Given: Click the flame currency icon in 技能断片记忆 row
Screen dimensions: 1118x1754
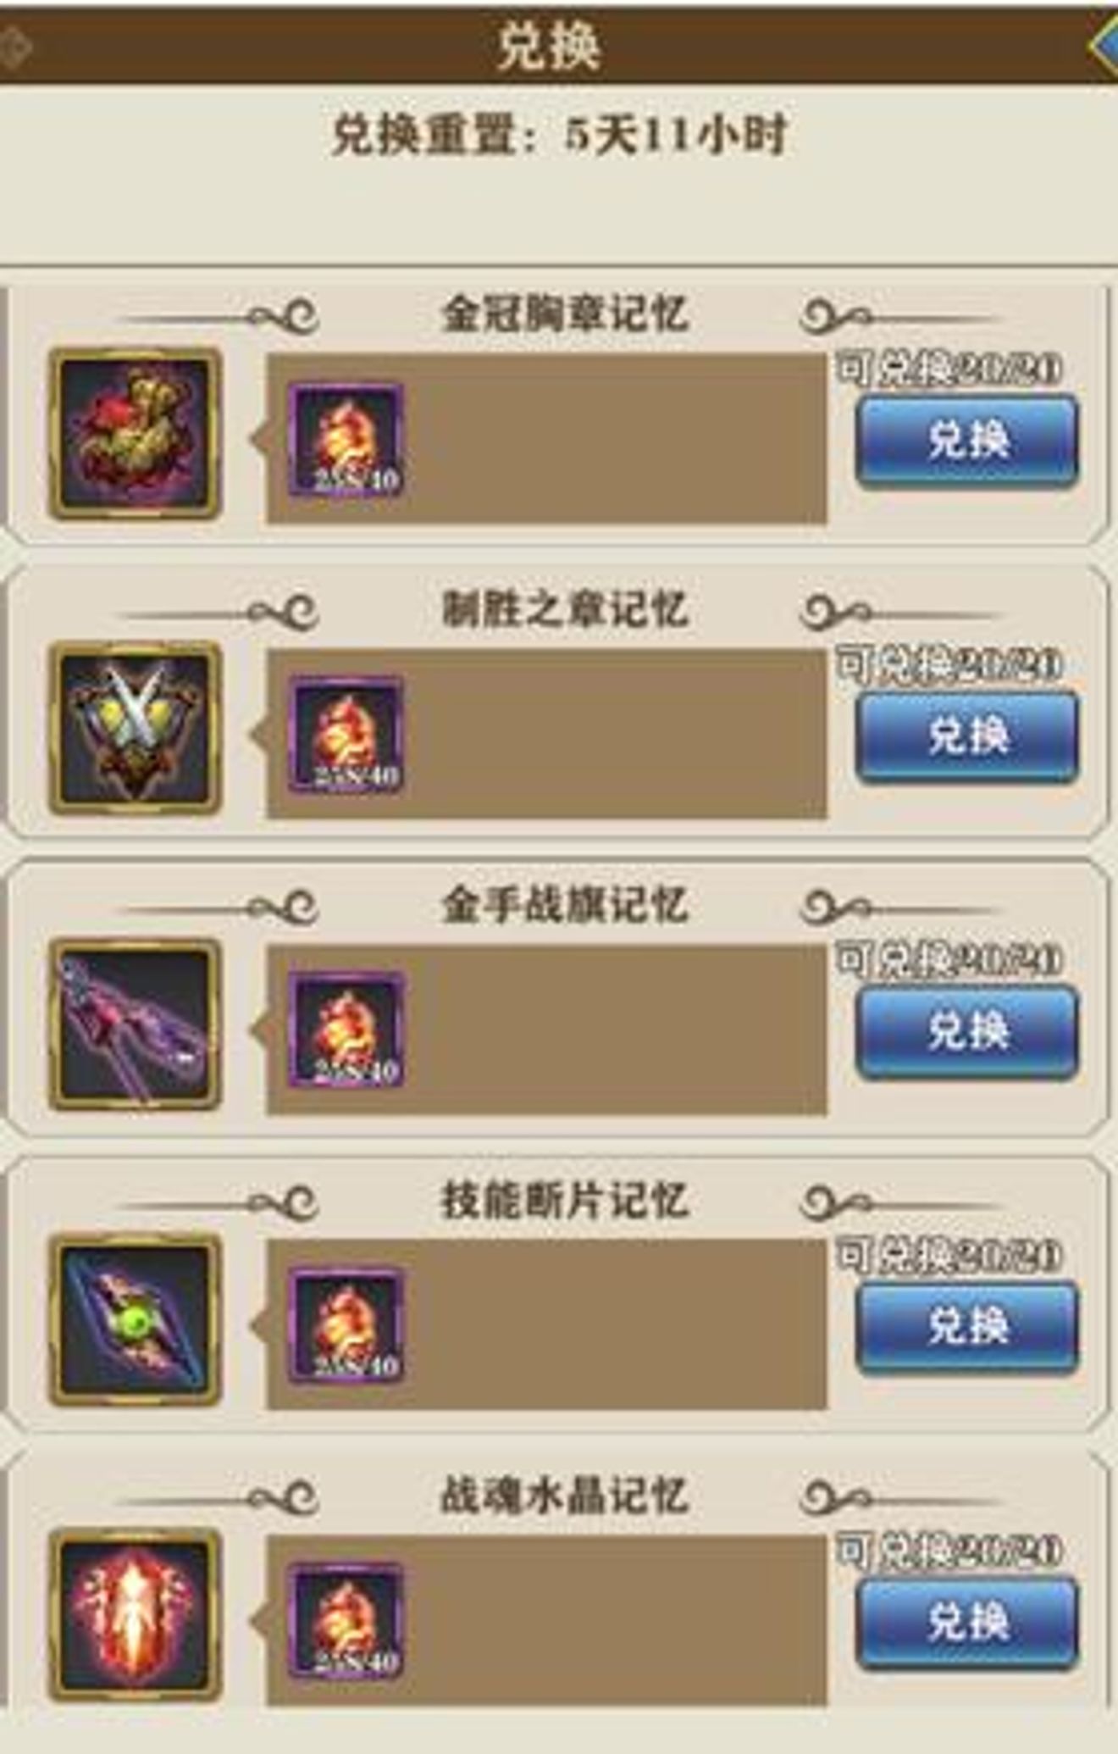Looking at the screenshot, I should coord(346,1325).
